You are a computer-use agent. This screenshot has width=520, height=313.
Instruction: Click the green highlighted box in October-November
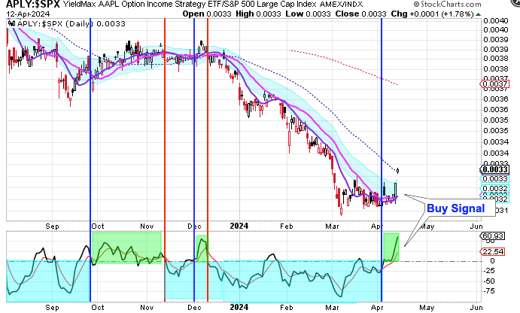pyautogui.click(x=126, y=246)
